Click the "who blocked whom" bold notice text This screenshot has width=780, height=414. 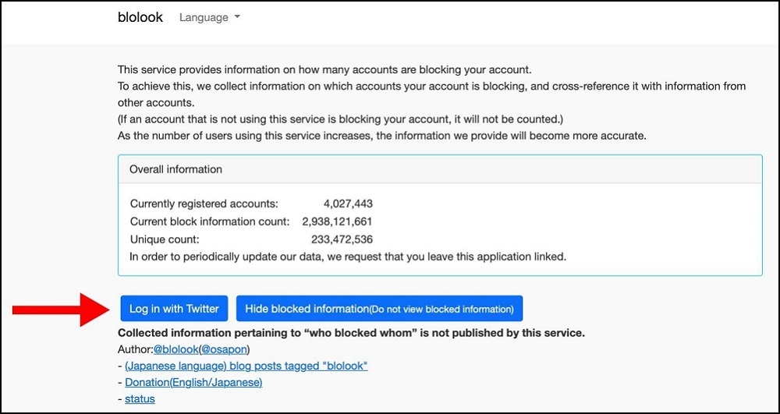[x=351, y=333]
